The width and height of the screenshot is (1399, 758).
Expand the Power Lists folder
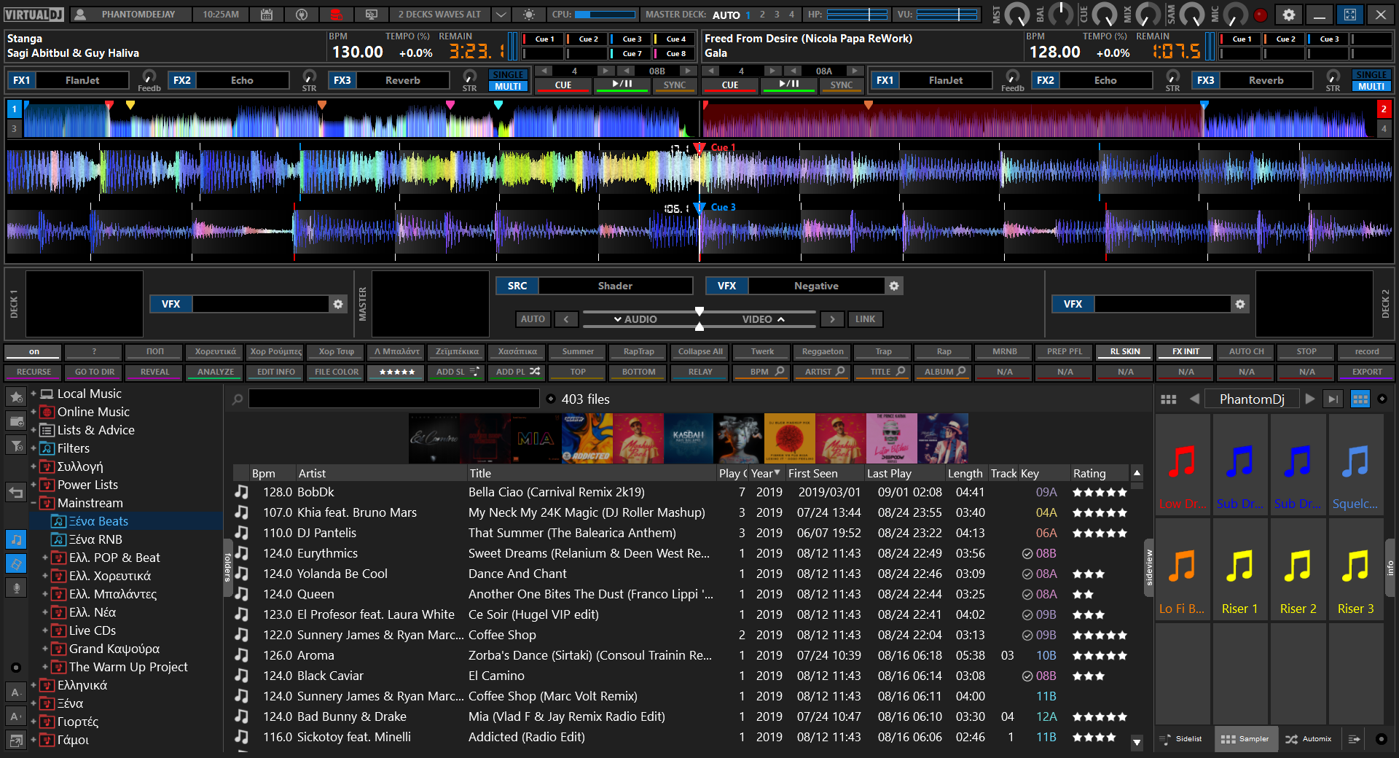pyautogui.click(x=34, y=485)
